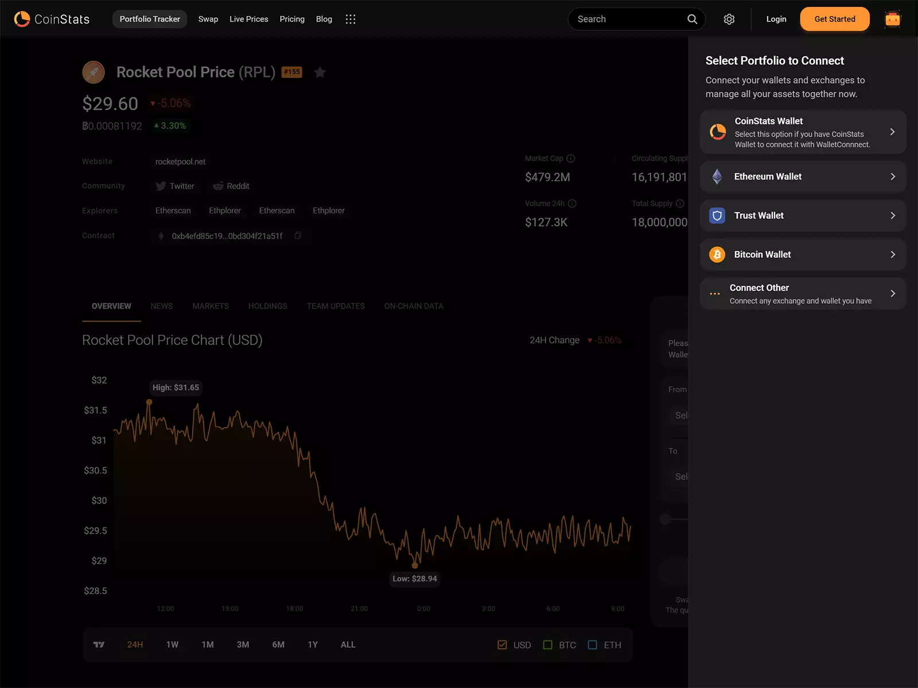Click the CoinStats logo

(x=52, y=19)
